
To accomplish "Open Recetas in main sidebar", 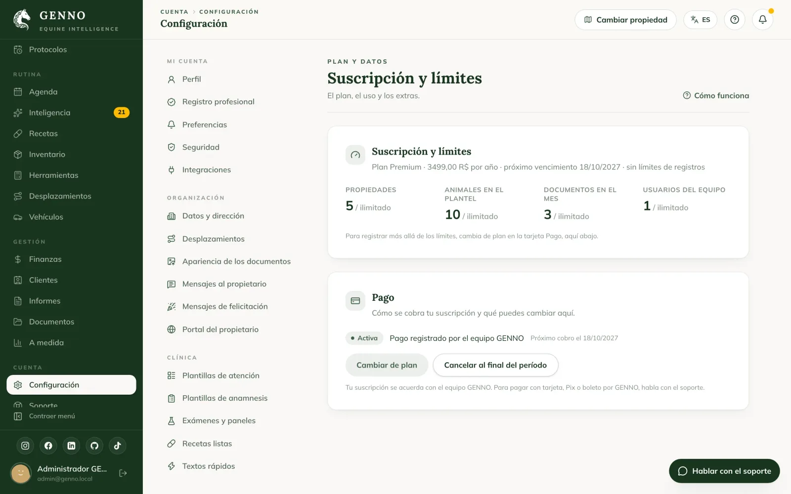I will point(71,133).
